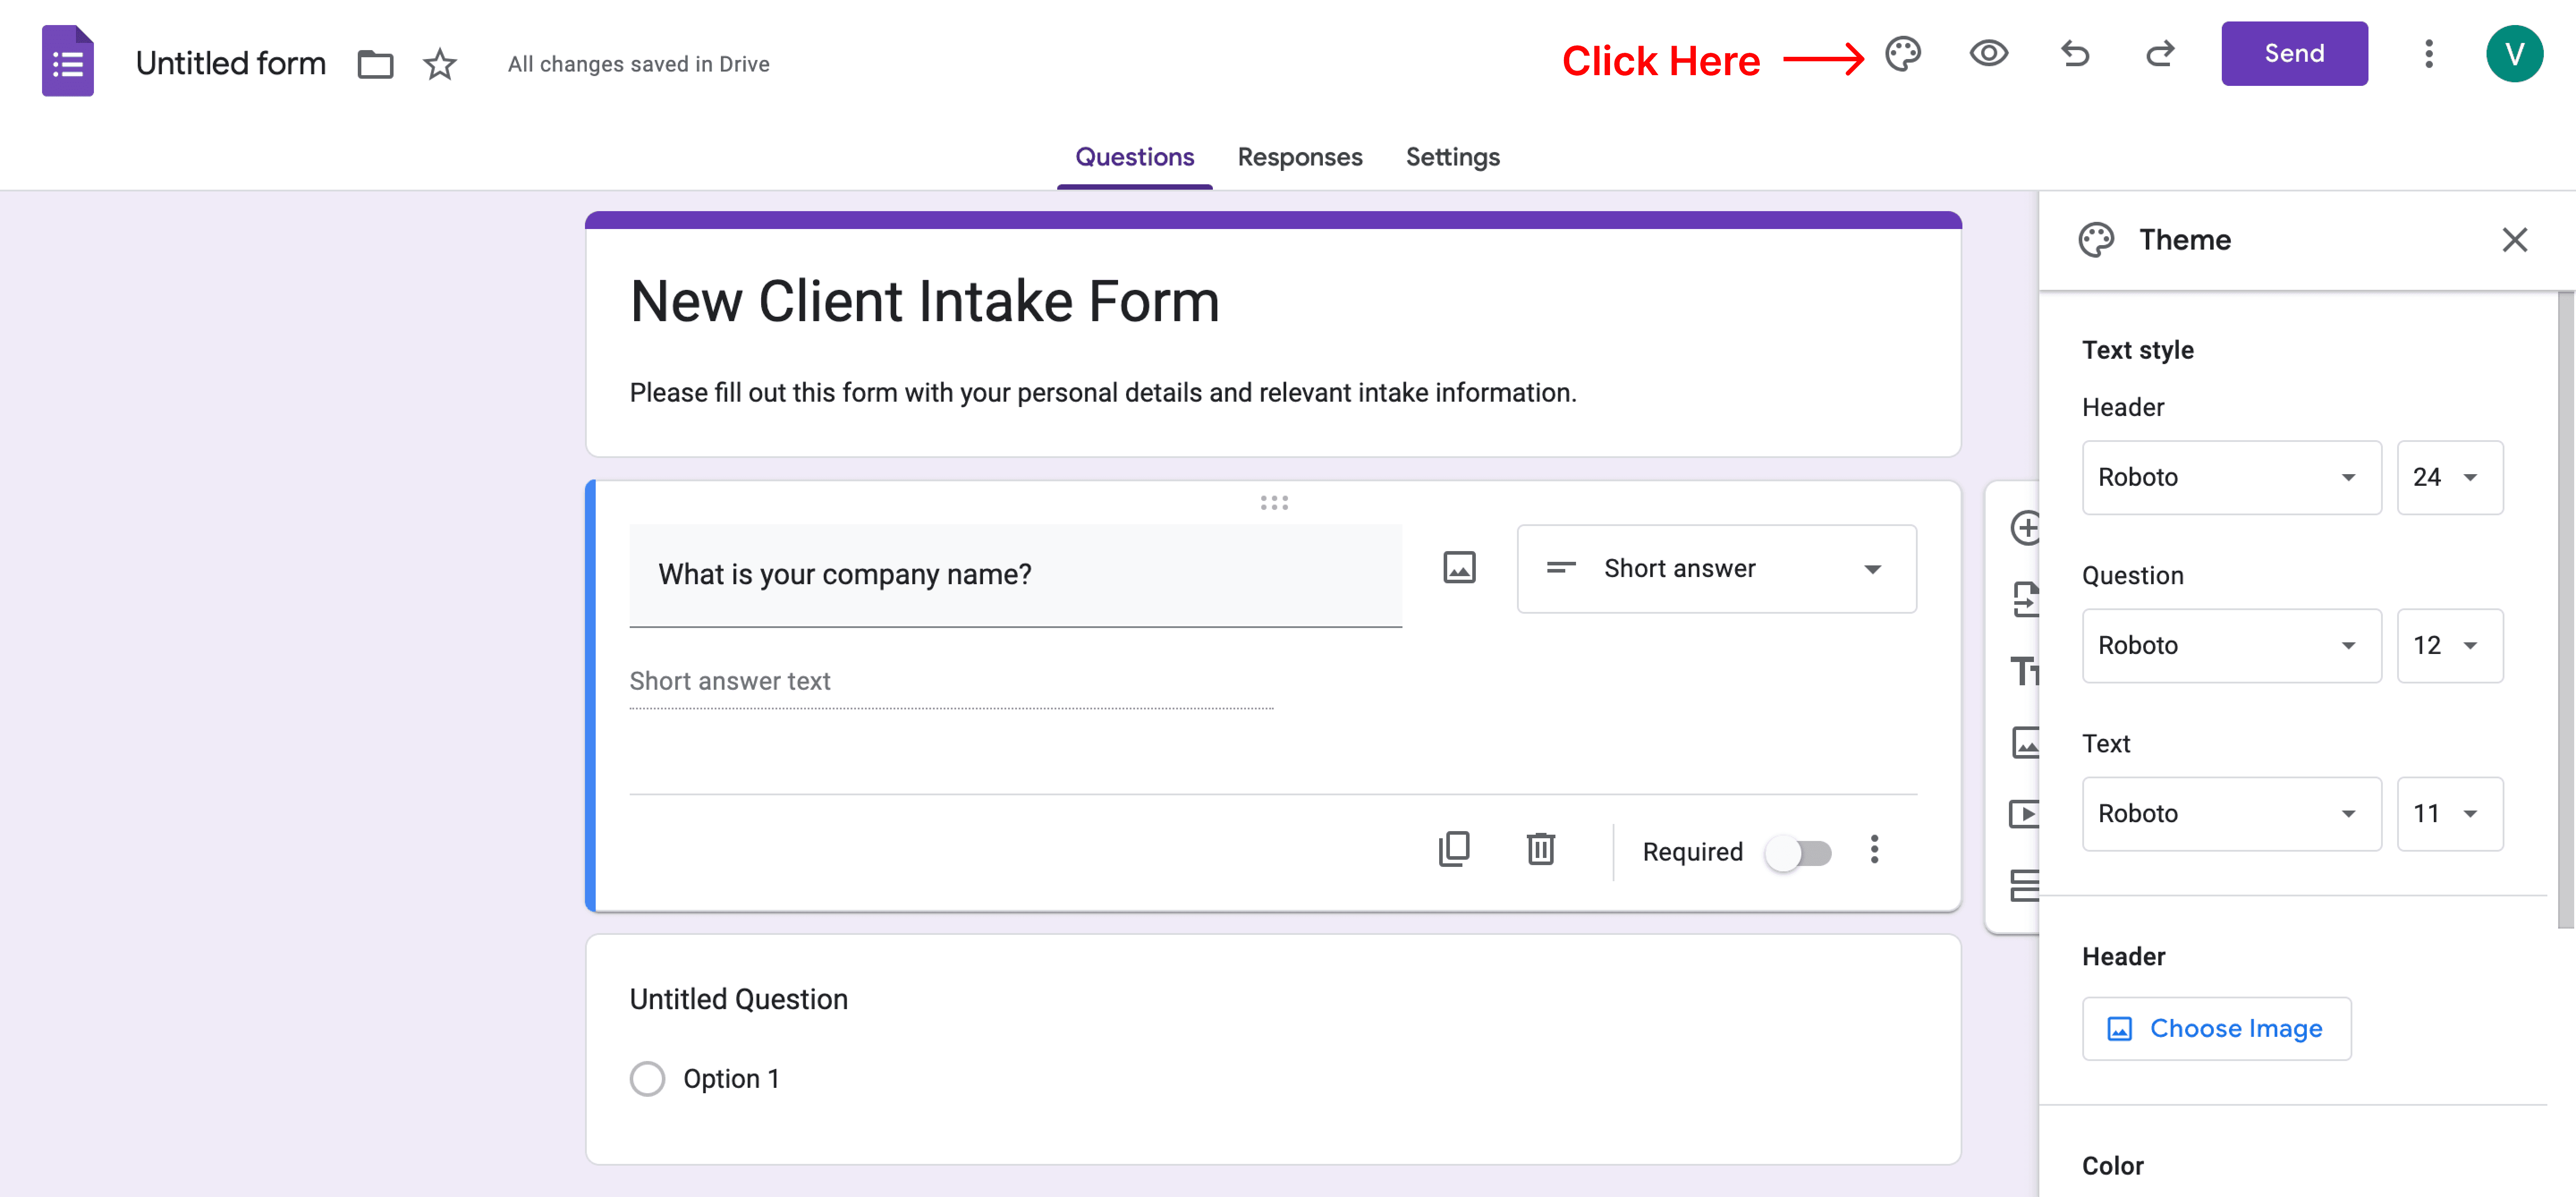Open the Customize theme palette icon

(x=1903, y=54)
